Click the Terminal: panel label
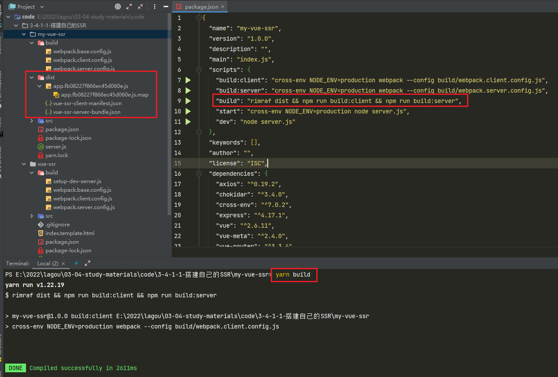 tap(18, 263)
